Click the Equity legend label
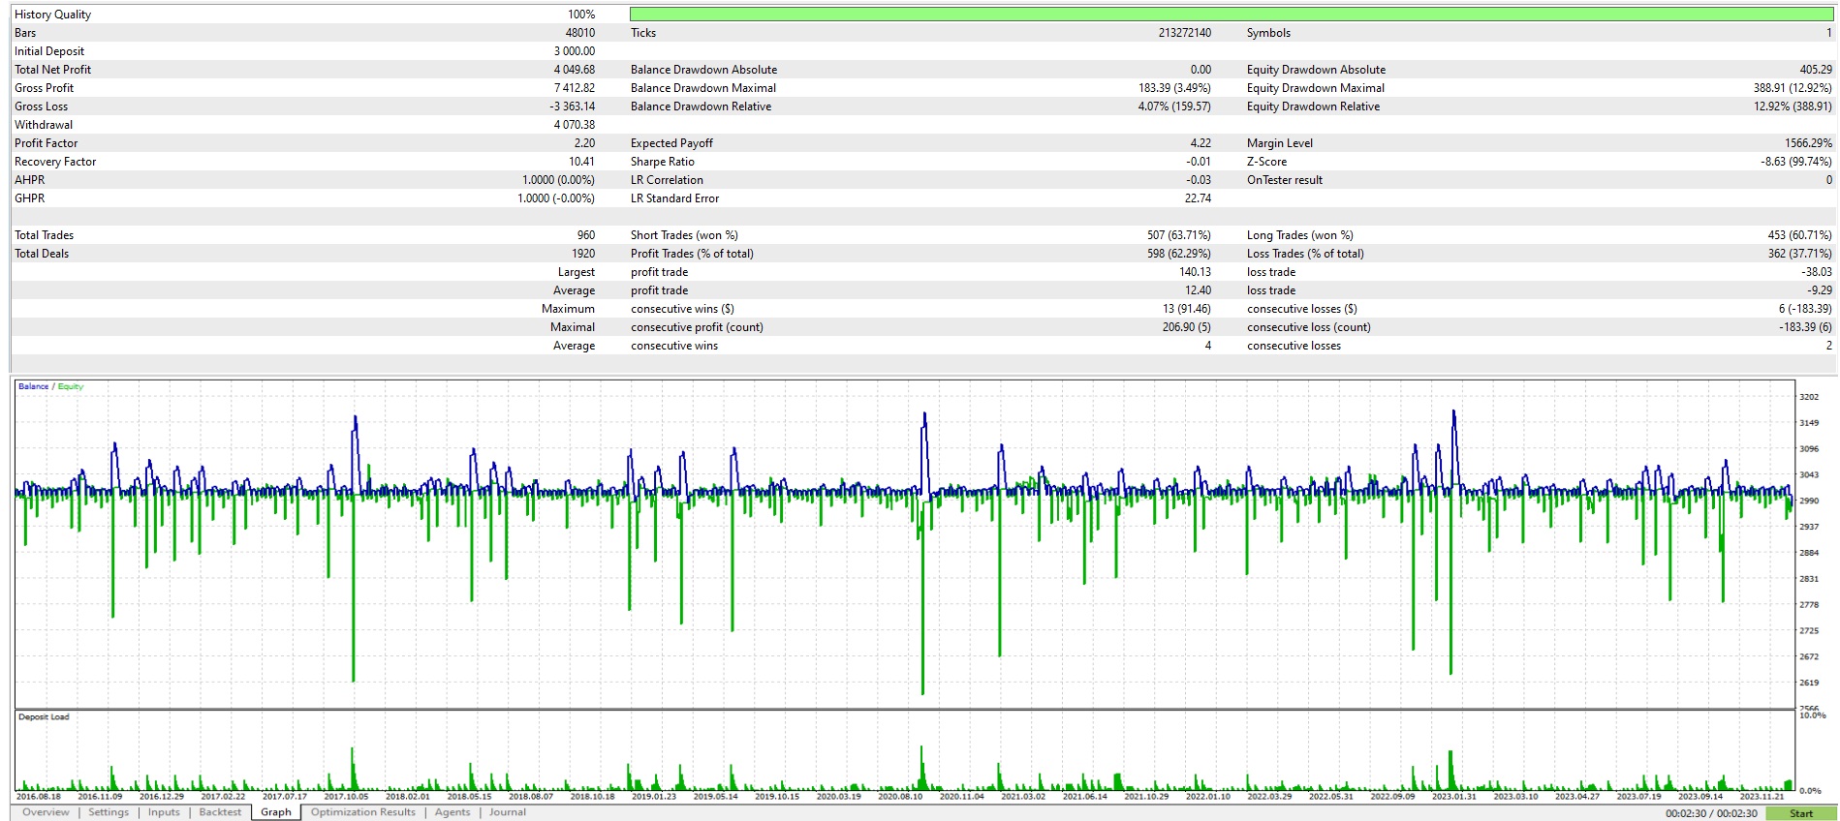Image resolution: width=1840 pixels, height=821 pixels. point(71,386)
